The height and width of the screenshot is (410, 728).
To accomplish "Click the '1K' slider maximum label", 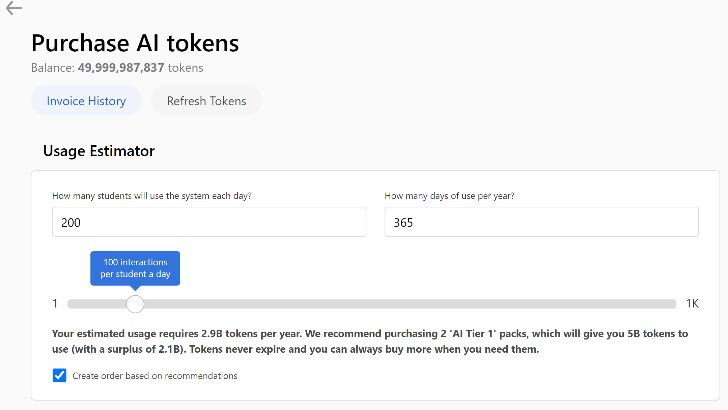I will pos(692,303).
